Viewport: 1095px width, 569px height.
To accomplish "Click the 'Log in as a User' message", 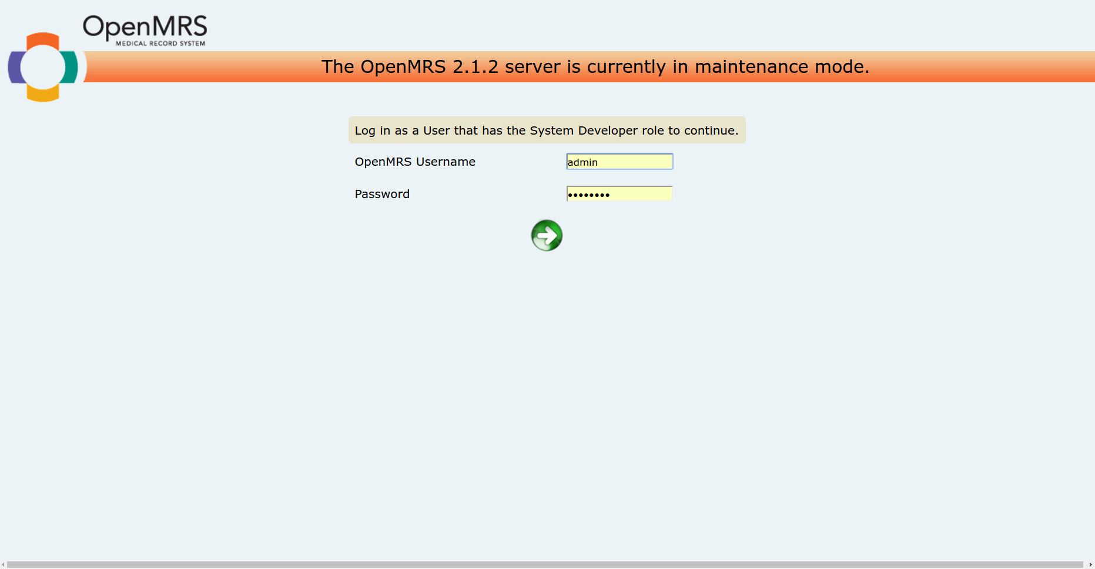I will click(x=547, y=130).
